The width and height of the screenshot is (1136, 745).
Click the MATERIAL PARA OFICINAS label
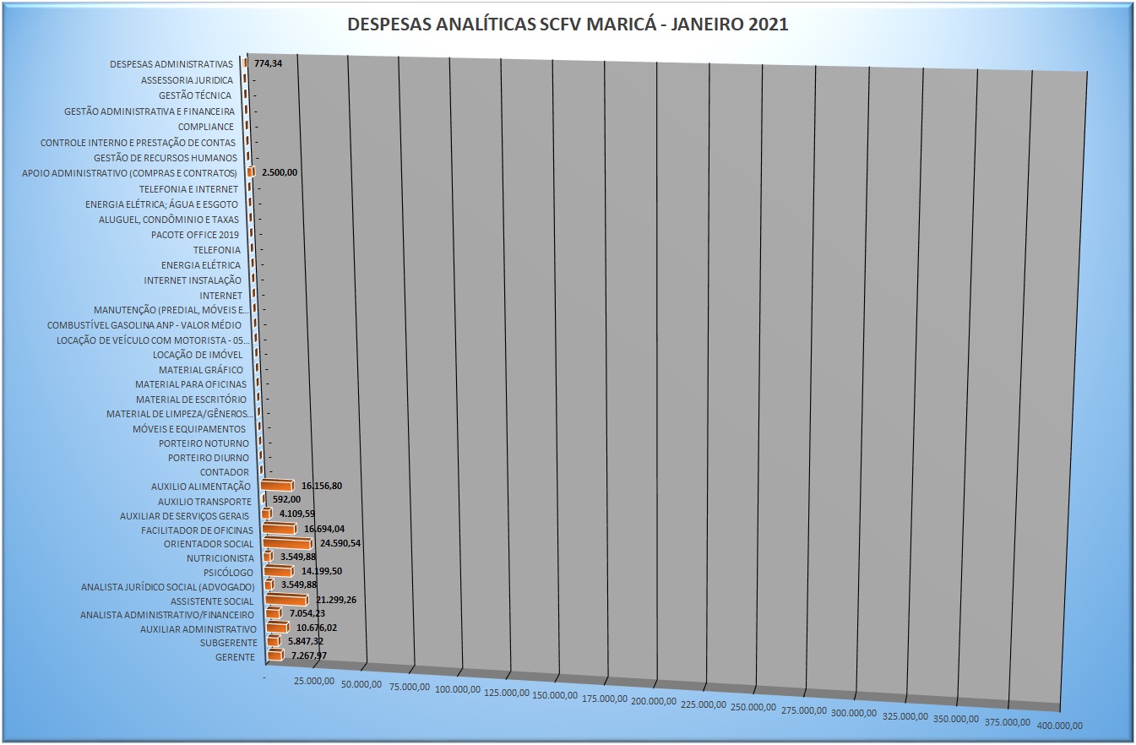click(x=192, y=384)
